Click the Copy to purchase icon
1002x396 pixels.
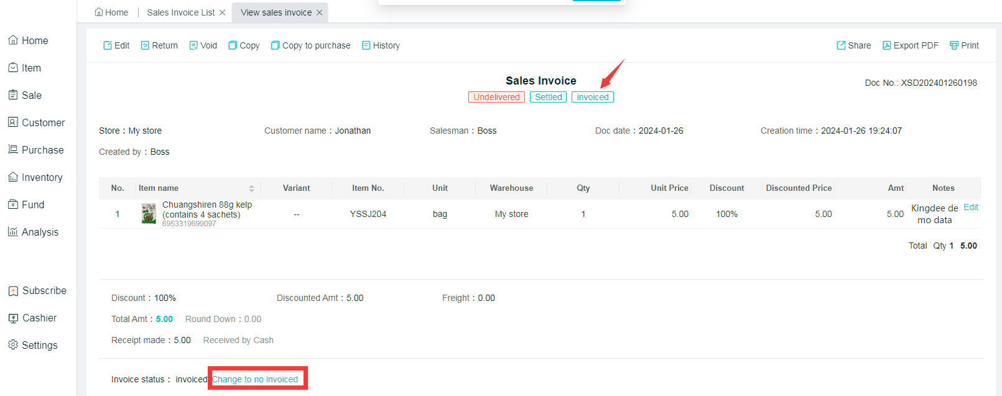275,45
